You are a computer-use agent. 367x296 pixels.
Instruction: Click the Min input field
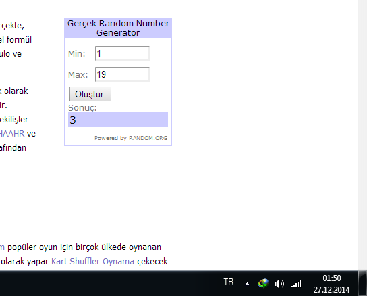(x=122, y=53)
